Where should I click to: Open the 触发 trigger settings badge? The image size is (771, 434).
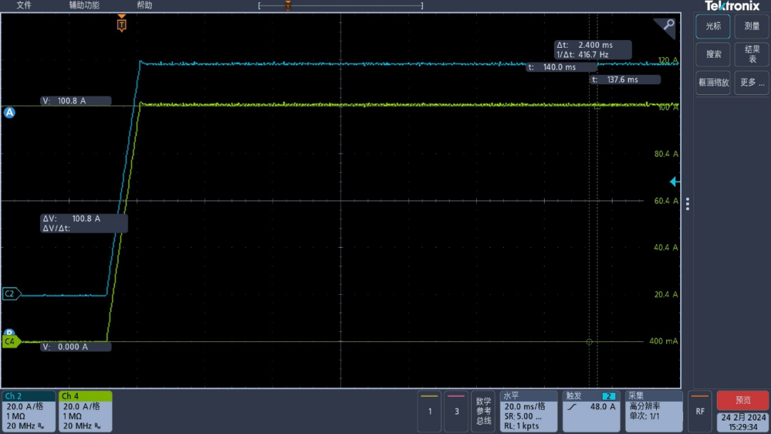(591, 411)
